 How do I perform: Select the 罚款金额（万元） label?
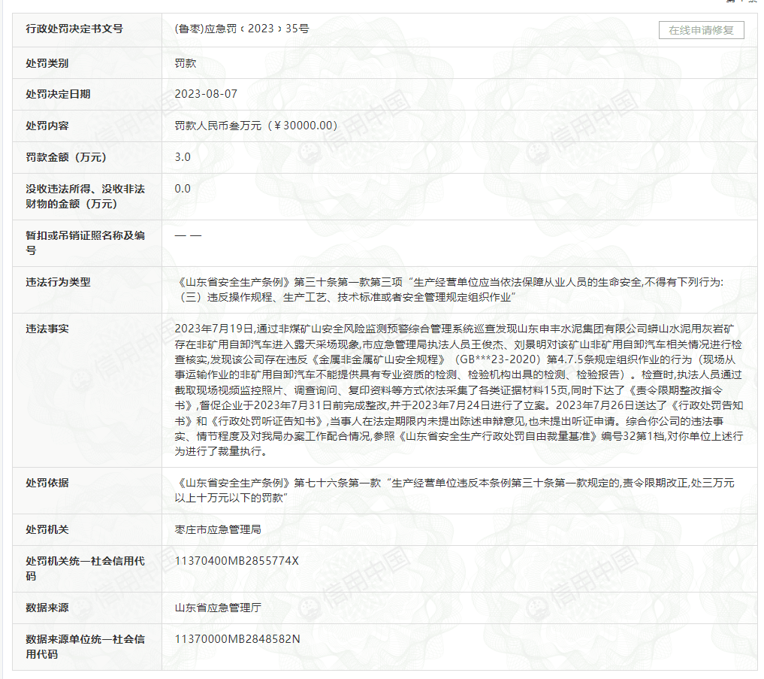click(66, 157)
